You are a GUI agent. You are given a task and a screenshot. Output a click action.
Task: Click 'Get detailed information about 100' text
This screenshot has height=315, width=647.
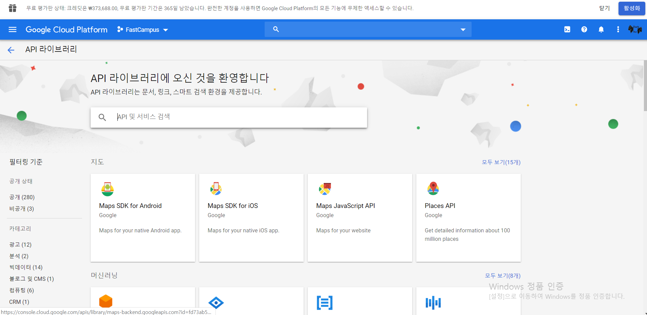467,231
